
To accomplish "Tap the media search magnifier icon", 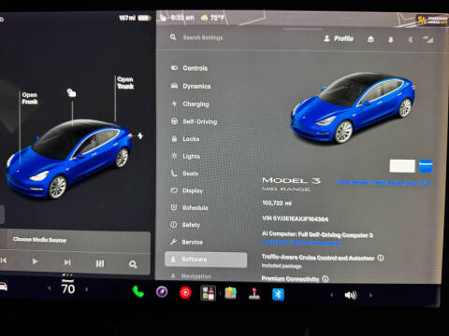I will [133, 264].
